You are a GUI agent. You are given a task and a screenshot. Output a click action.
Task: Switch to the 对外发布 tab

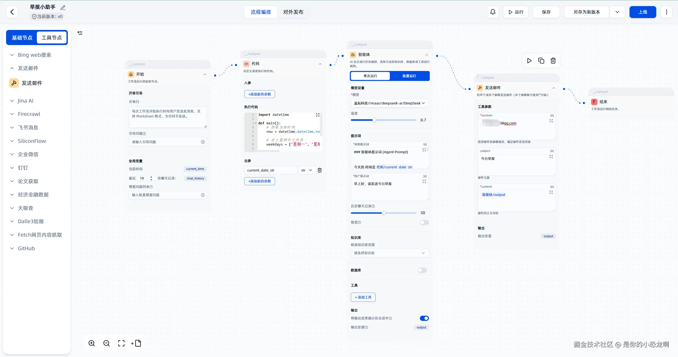click(x=293, y=12)
